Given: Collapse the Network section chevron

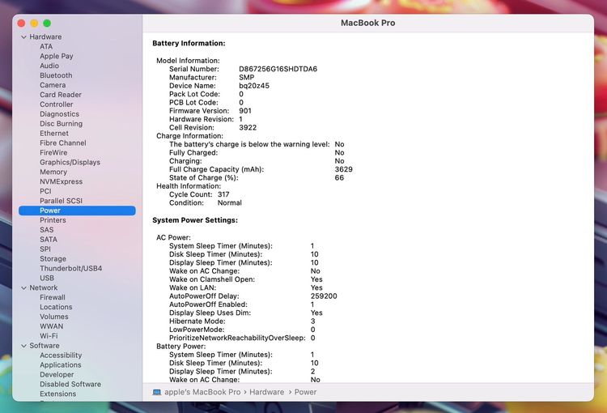Looking at the screenshot, I should pos(24,287).
